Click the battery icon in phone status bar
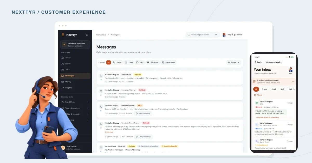 (x=292, y=57)
